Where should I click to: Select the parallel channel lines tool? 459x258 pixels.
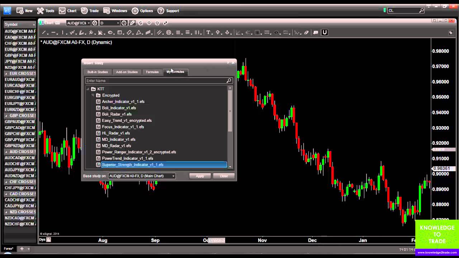(159, 33)
